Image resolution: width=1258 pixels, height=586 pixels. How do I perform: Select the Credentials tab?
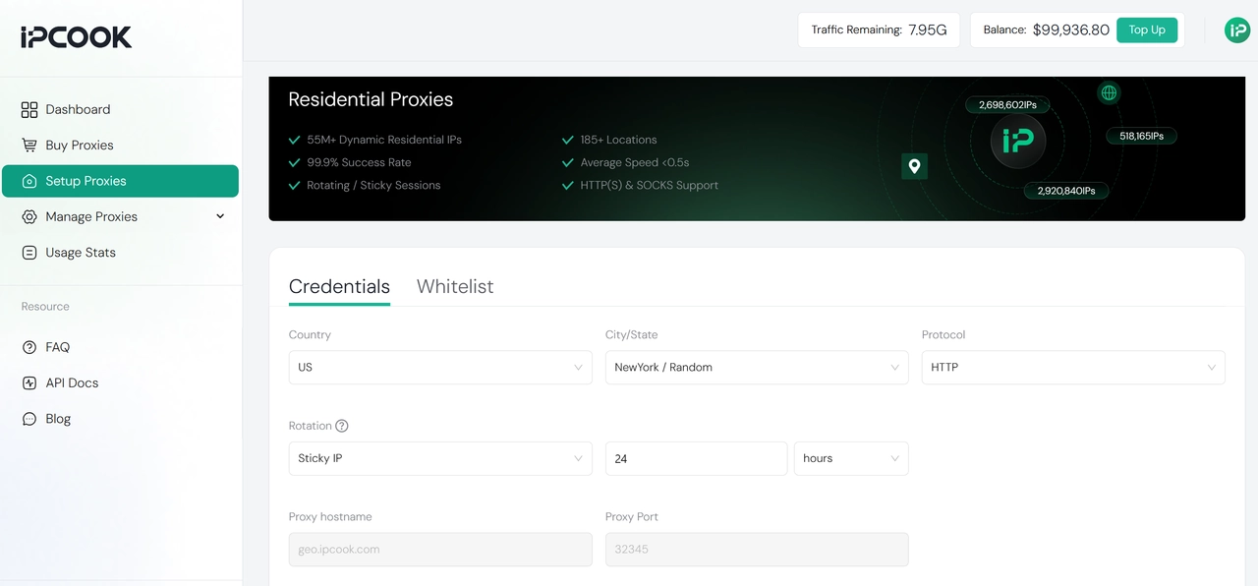[x=339, y=286]
